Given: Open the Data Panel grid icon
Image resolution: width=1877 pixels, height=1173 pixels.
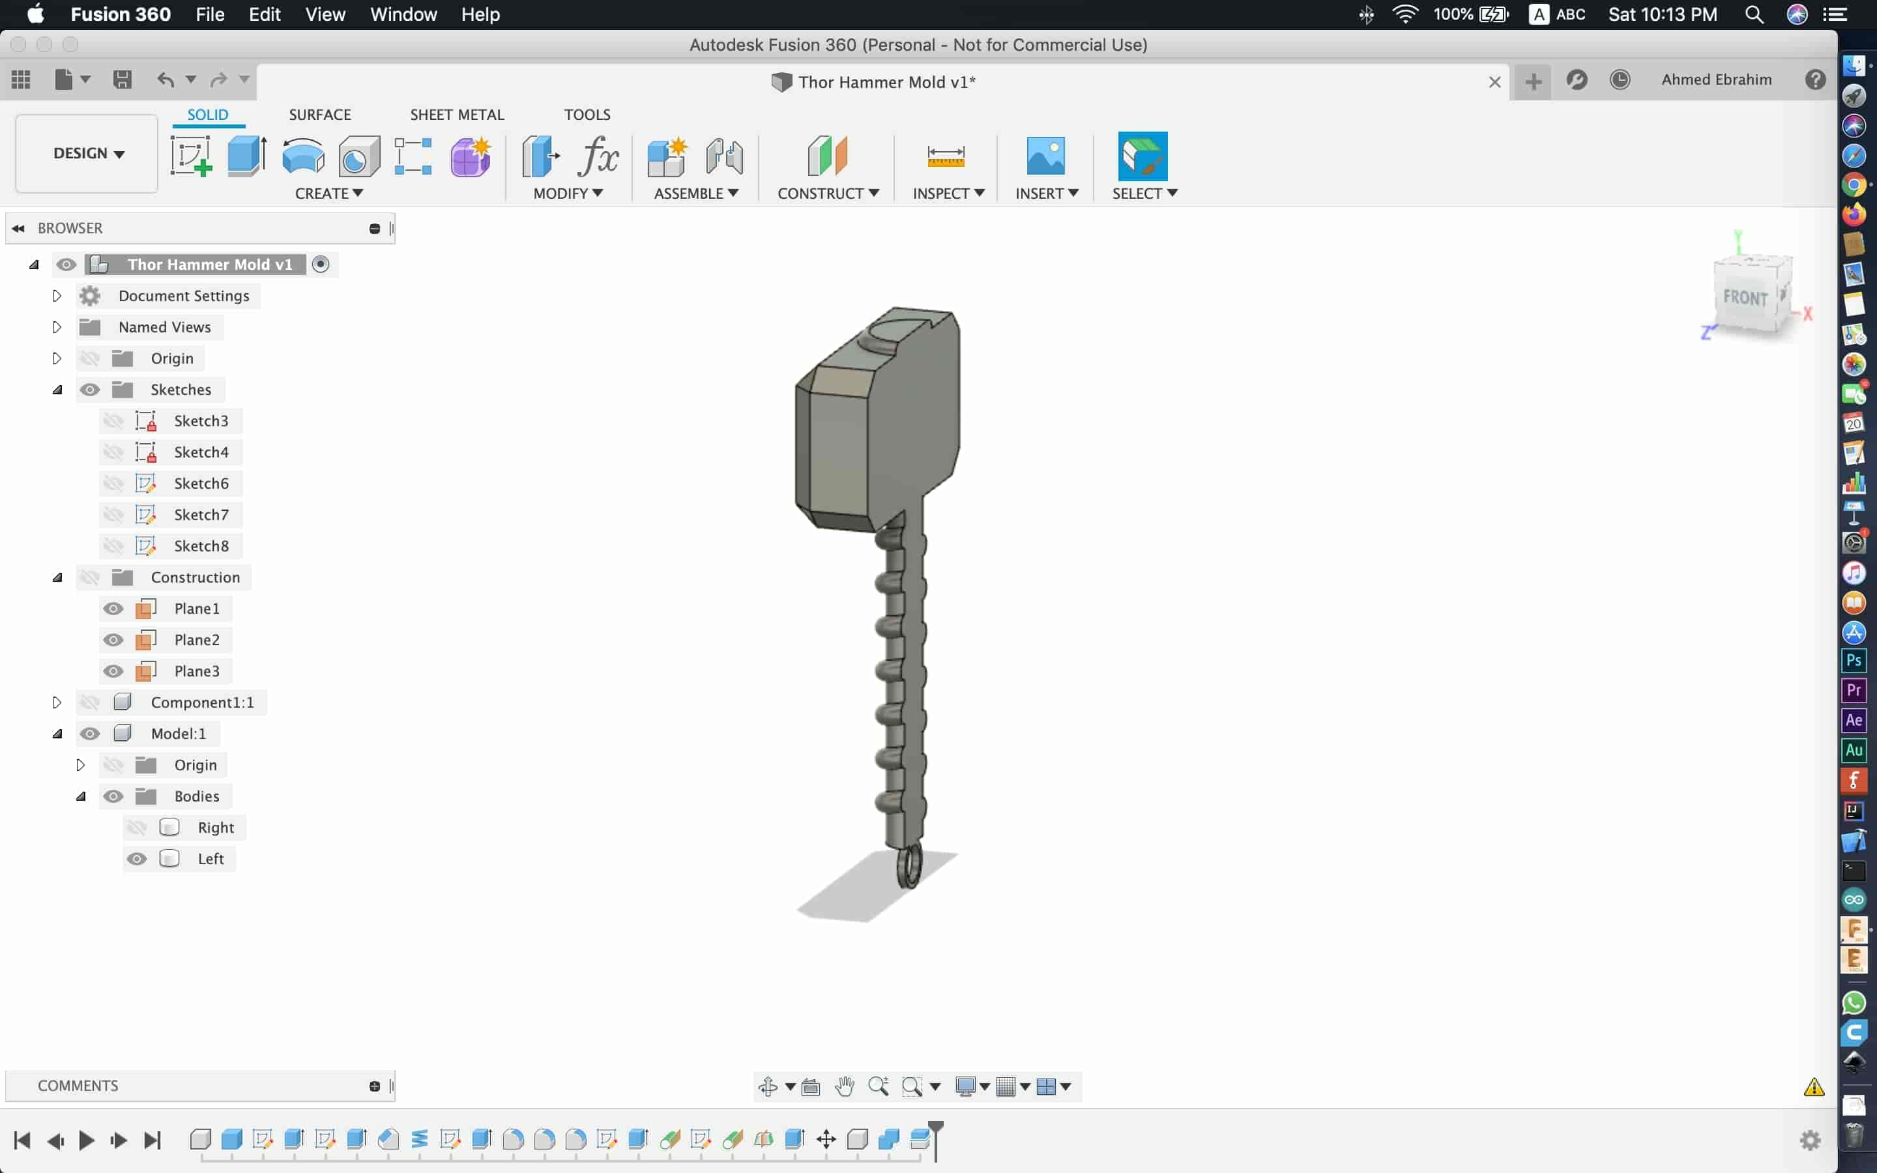Looking at the screenshot, I should [x=21, y=79].
